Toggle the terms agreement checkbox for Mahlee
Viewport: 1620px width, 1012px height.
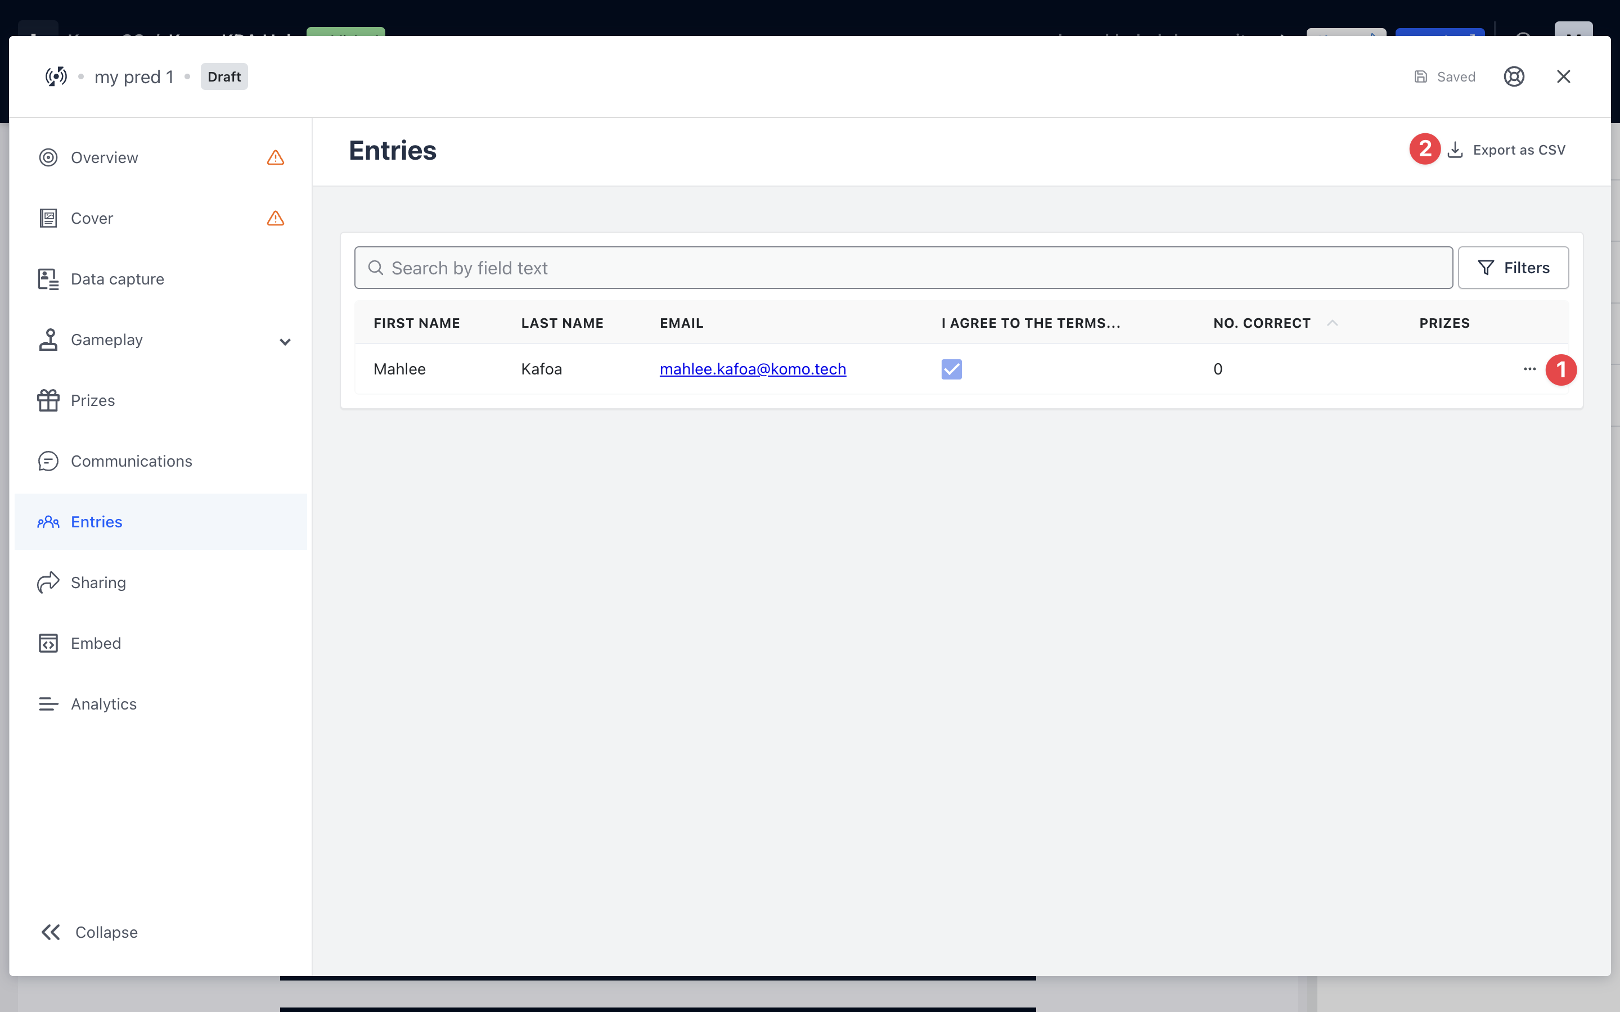pos(951,369)
